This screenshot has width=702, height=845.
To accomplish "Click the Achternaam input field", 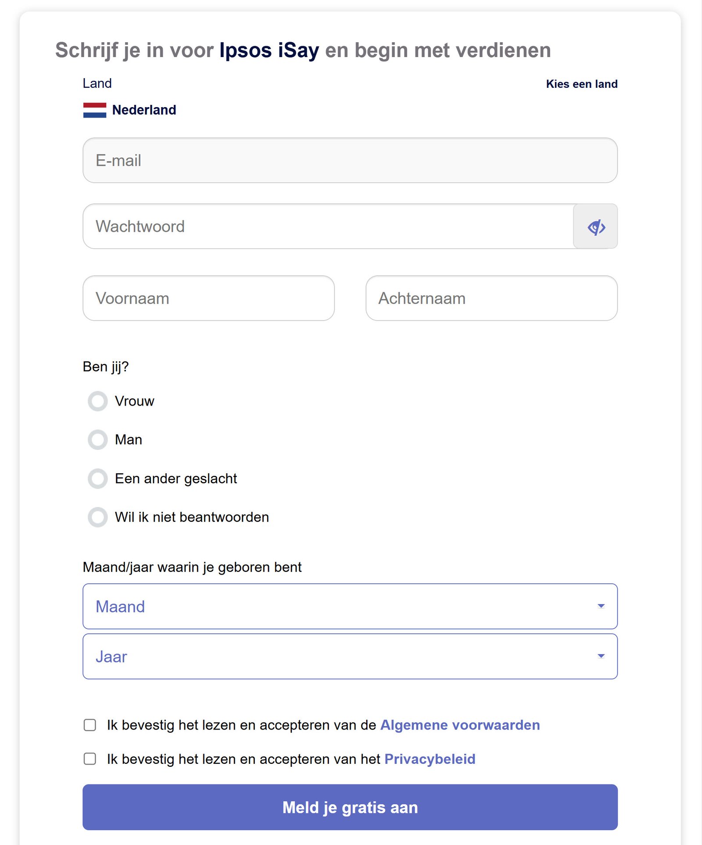I will click(x=491, y=298).
